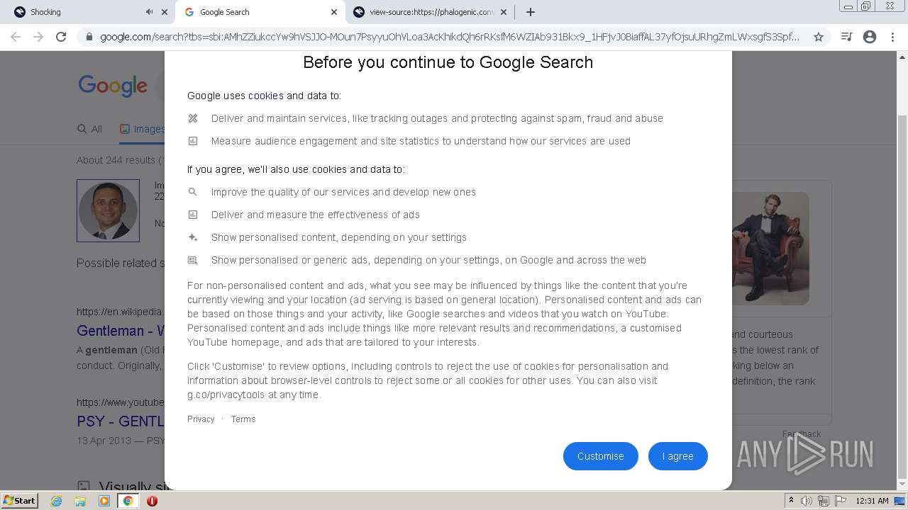Click the Google logo

pyautogui.click(x=113, y=86)
